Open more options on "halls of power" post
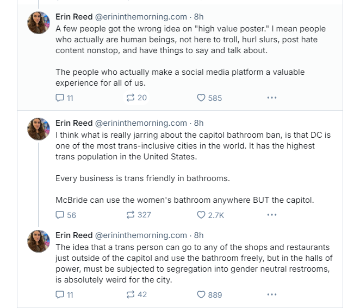This screenshot has height=308, width=360. [271, 294]
